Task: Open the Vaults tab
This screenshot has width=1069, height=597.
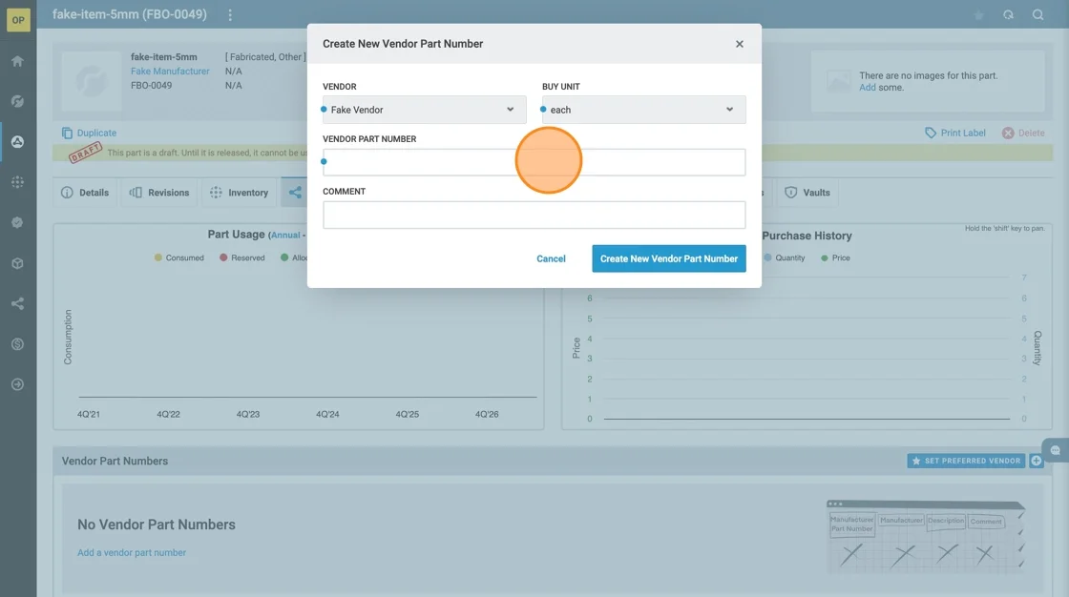Action: click(807, 193)
